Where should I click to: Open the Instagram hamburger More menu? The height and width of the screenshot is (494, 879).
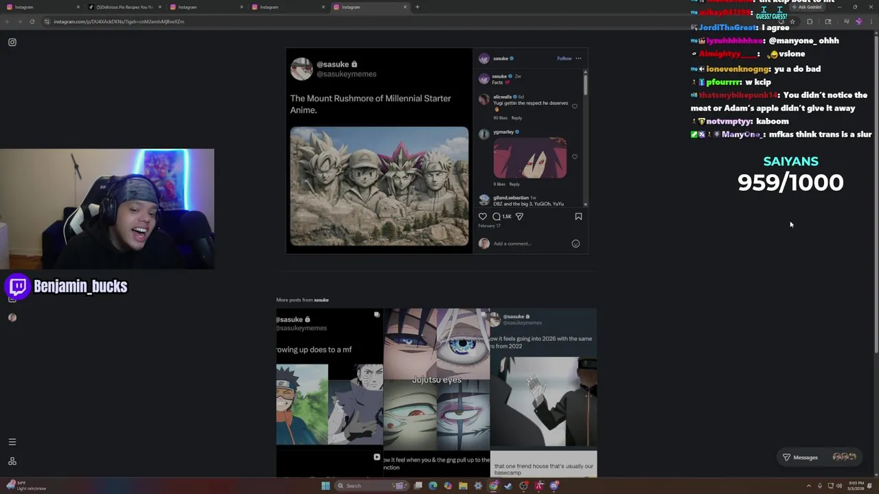[x=12, y=442]
